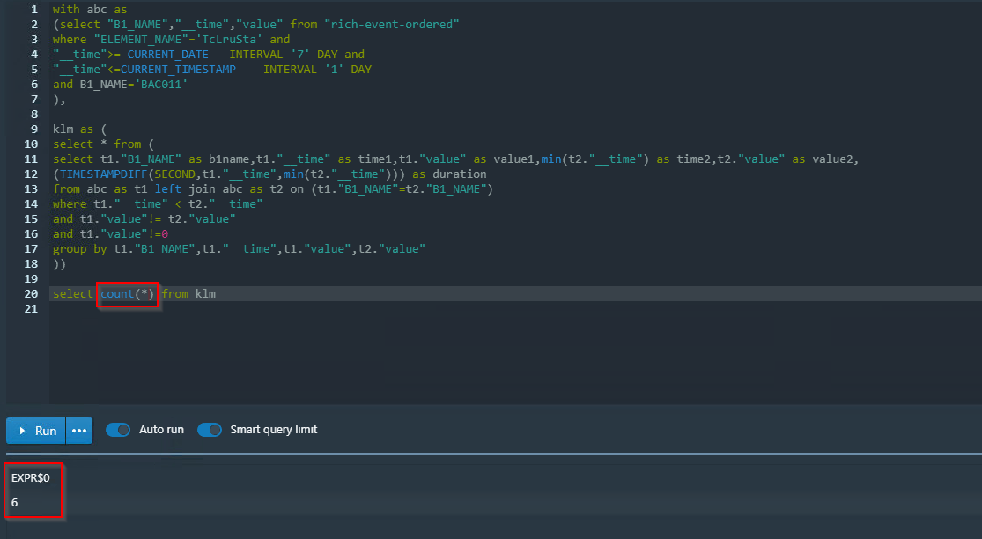Click line number 1 in the gutter
Viewport: 982px width, 539px height.
tap(34, 10)
